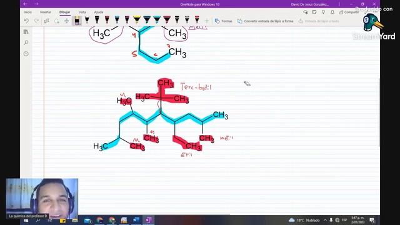
Task: Click the sync status cloud icon
Action: [x=306, y=12]
